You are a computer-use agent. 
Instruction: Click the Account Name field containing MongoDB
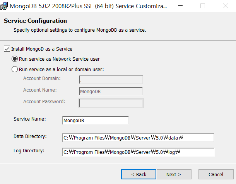(111, 91)
